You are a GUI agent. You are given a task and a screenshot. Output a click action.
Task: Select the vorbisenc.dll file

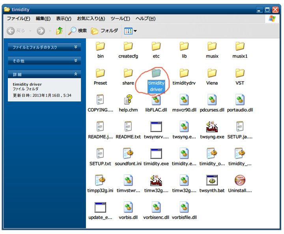pos(156,211)
